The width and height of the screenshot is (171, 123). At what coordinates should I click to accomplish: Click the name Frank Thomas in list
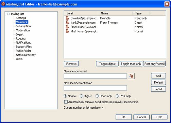109,23
